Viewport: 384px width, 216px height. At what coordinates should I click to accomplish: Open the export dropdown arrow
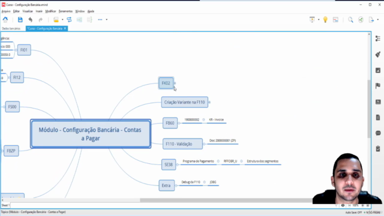coord(378,20)
